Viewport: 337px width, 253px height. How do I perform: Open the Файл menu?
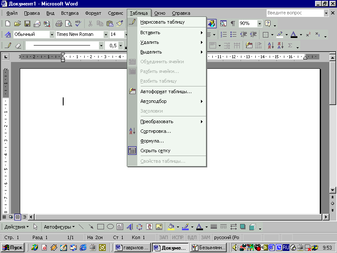click(12, 13)
